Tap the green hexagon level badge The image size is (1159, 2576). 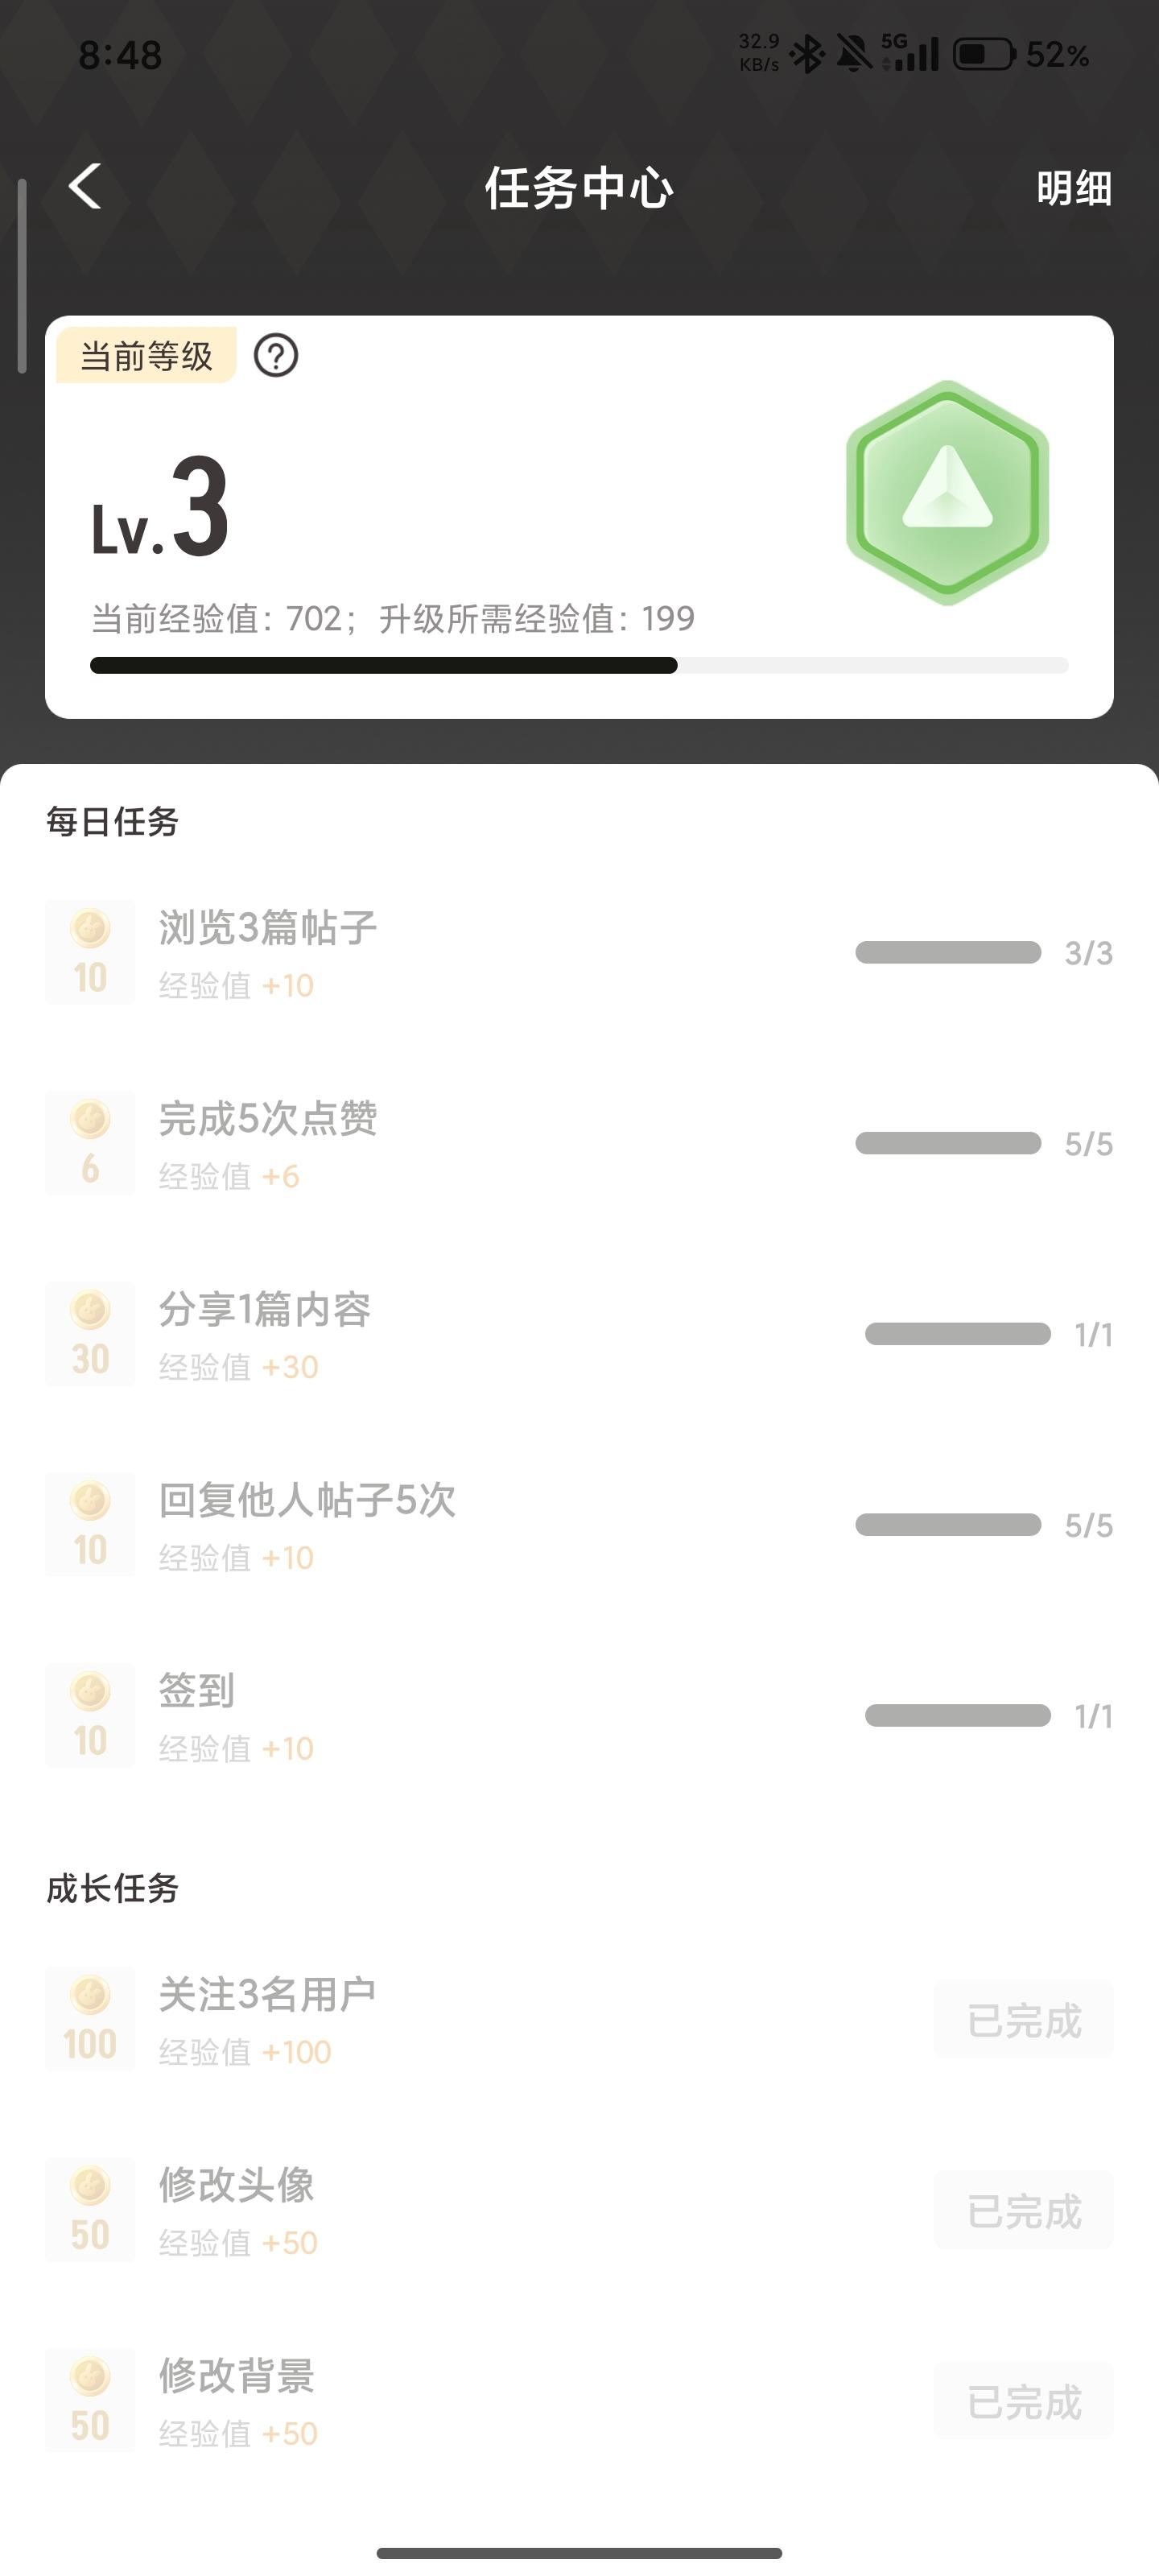click(947, 492)
